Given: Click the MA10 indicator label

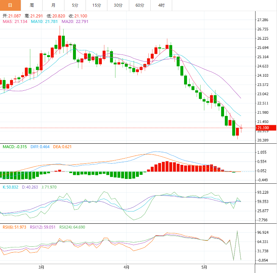Looking at the screenshot, I should pos(44,21).
